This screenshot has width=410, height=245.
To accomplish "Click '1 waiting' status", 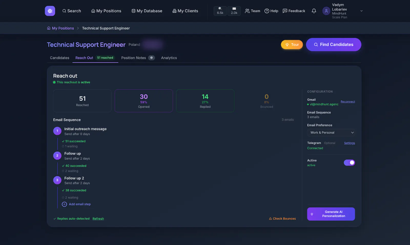I will point(70,146).
